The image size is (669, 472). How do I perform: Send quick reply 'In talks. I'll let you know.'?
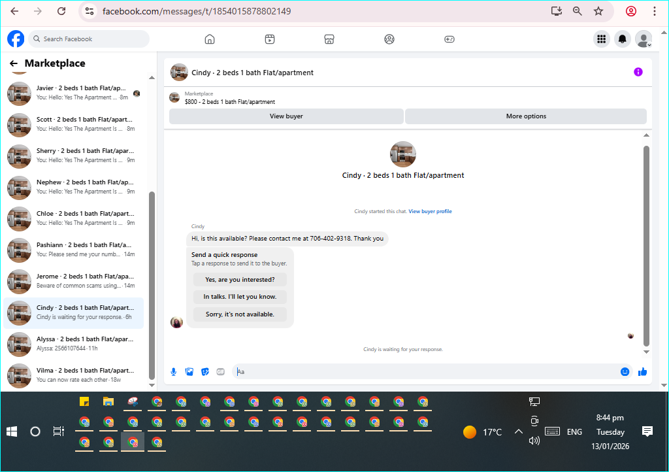[x=240, y=297]
